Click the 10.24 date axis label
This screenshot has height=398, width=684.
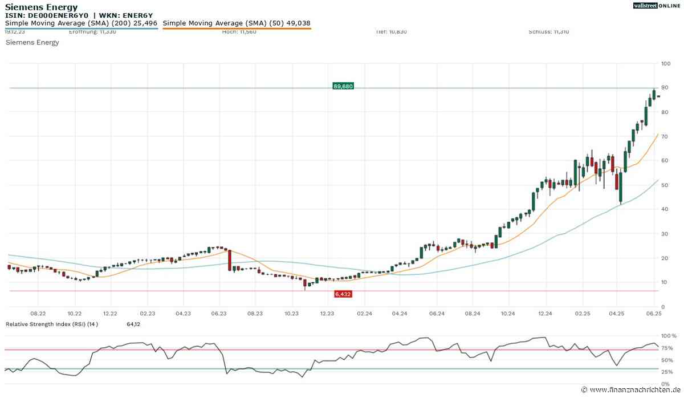[x=508, y=314]
